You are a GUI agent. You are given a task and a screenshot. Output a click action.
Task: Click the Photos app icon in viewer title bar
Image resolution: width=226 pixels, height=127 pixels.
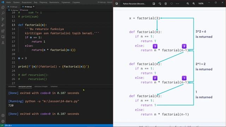[117, 4]
